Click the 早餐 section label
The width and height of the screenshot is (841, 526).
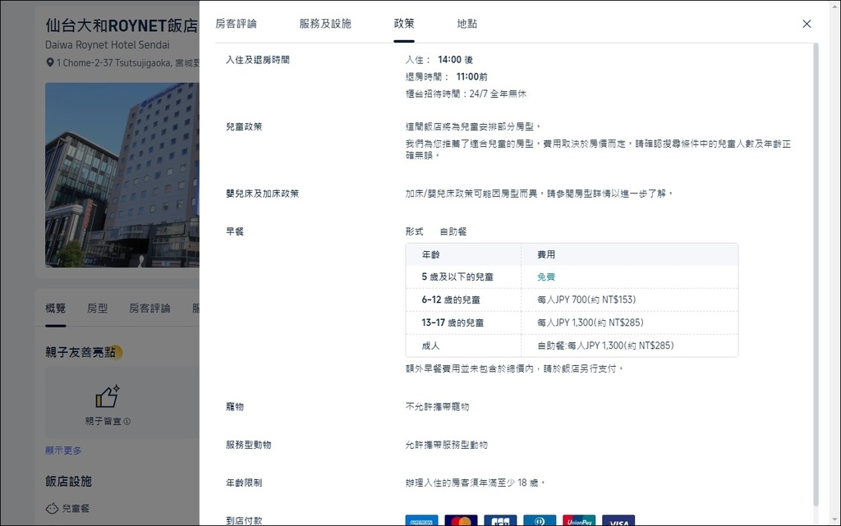coord(235,232)
